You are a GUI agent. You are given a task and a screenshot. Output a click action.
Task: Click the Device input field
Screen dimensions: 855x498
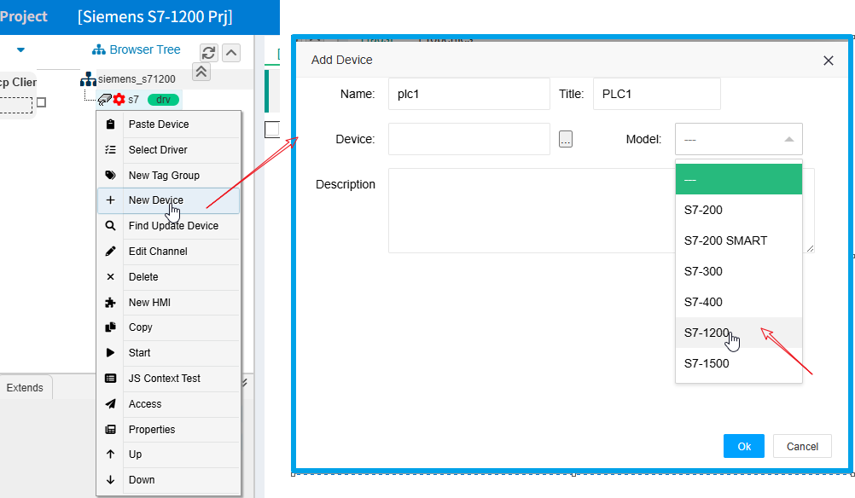coord(469,140)
